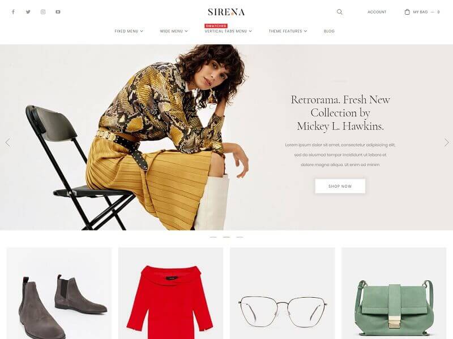This screenshot has height=339, width=453.
Task: Select the first slider pagination dash
Action: point(213,237)
